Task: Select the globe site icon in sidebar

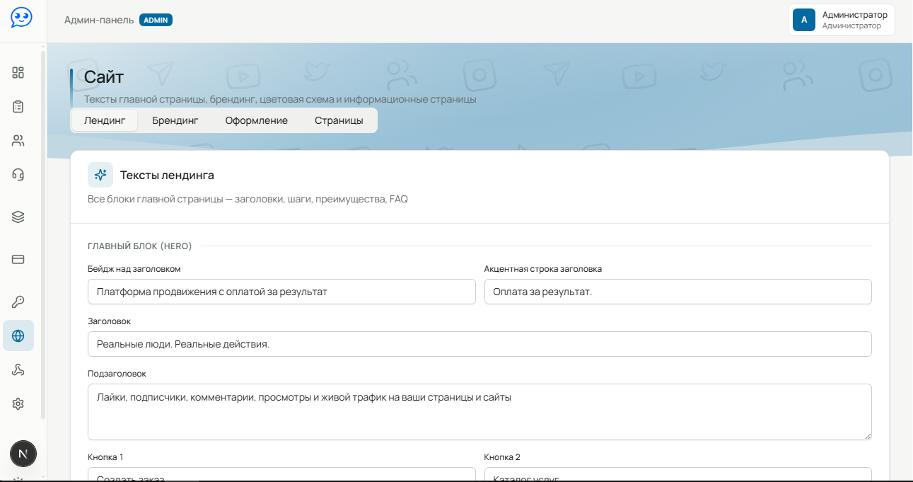Action: tap(18, 335)
